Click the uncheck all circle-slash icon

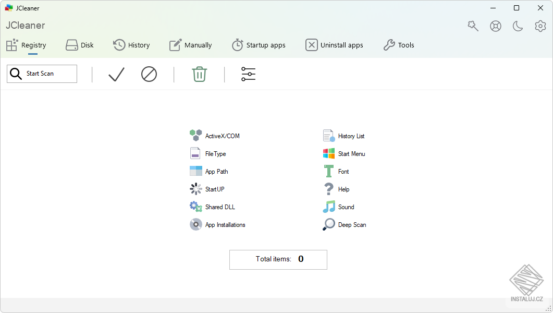tap(149, 75)
